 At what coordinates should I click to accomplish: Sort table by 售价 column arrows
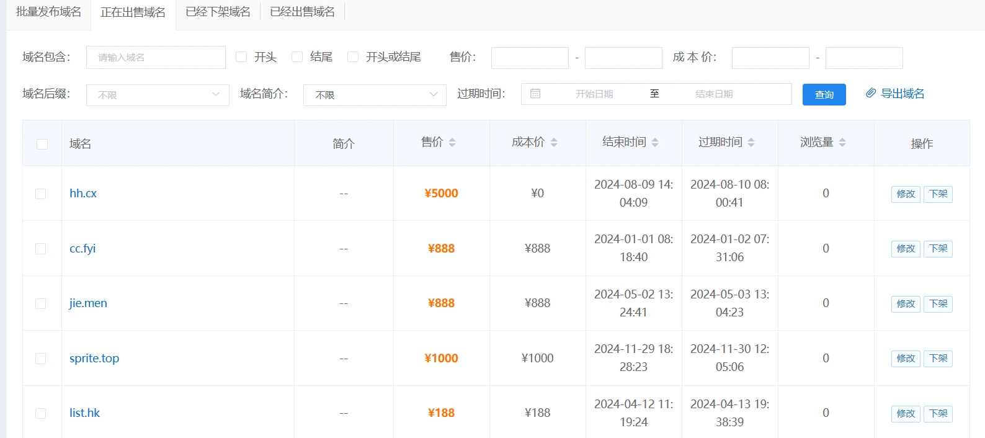click(452, 143)
